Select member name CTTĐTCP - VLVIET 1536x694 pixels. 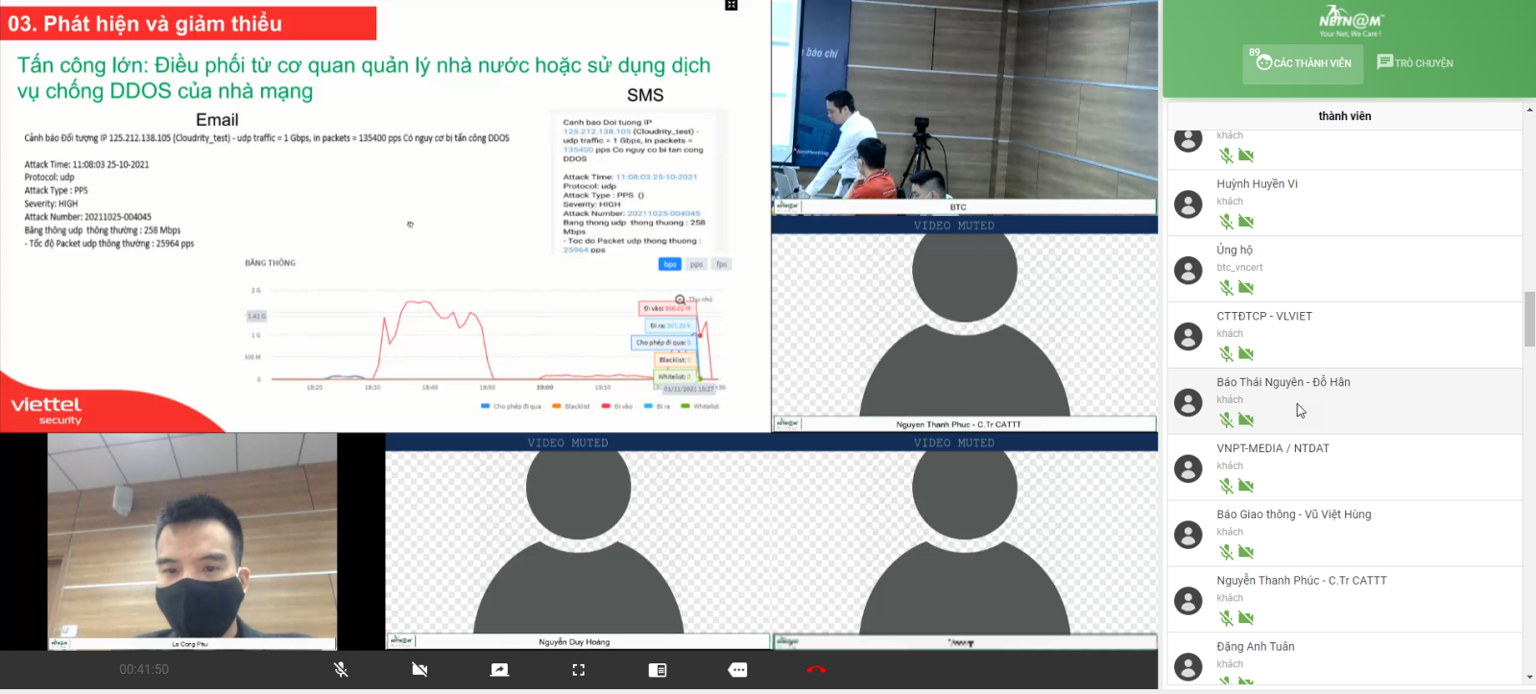coord(1264,317)
